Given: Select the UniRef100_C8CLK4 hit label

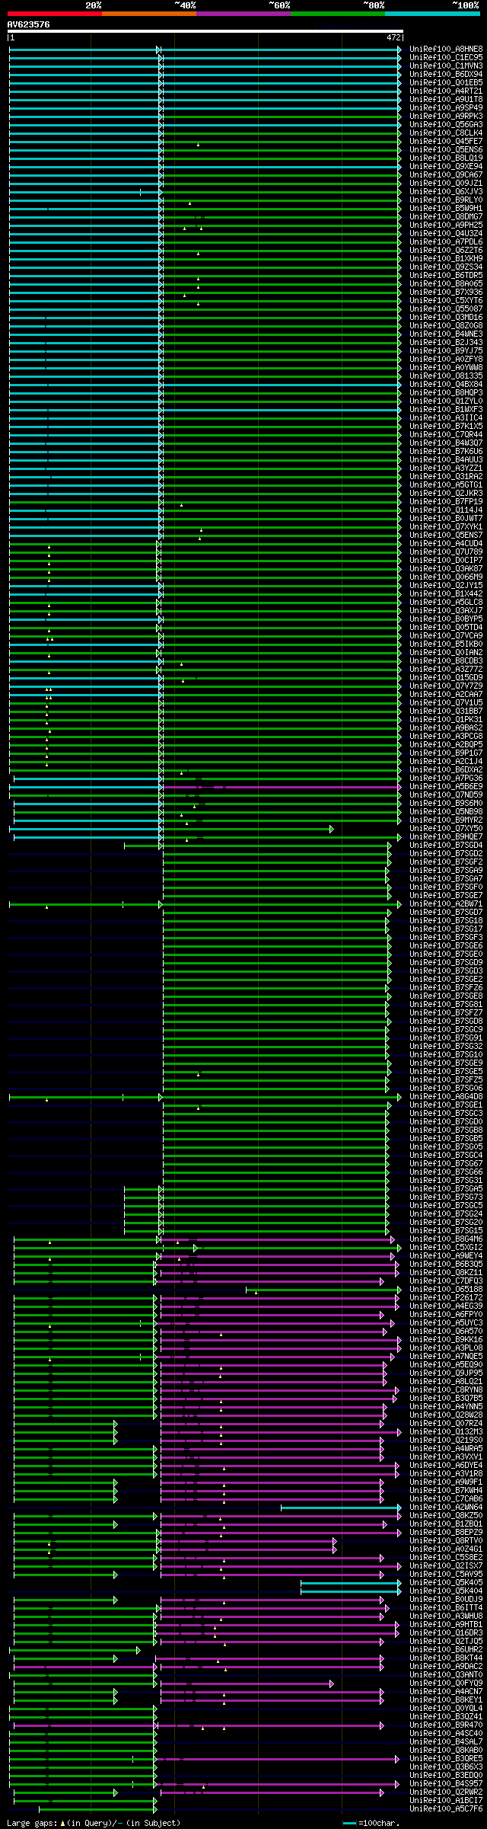Looking at the screenshot, I should pos(446,133).
